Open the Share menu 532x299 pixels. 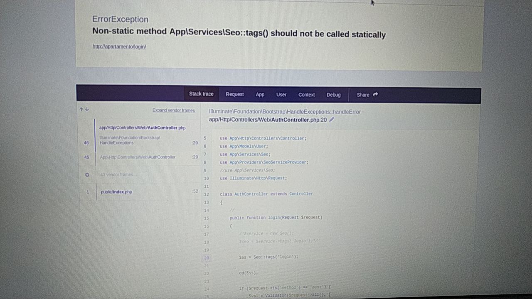point(367,95)
